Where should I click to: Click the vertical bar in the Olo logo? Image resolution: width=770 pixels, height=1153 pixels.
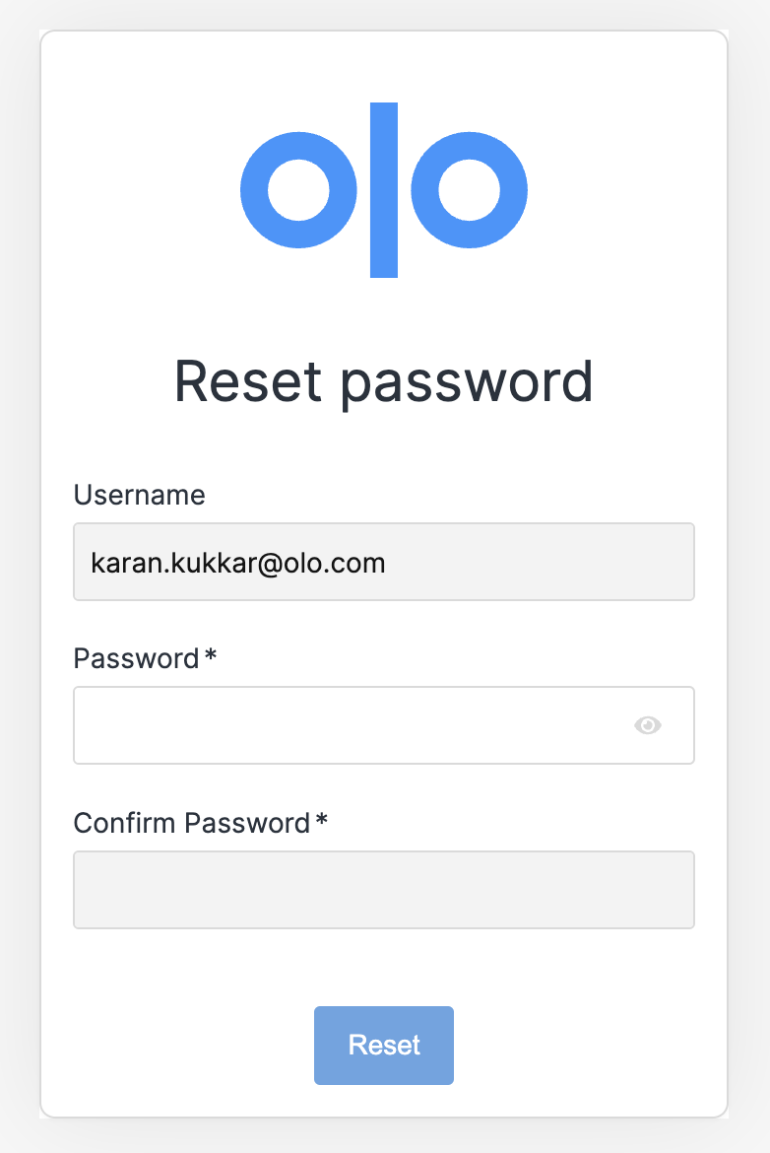pyautogui.click(x=384, y=190)
